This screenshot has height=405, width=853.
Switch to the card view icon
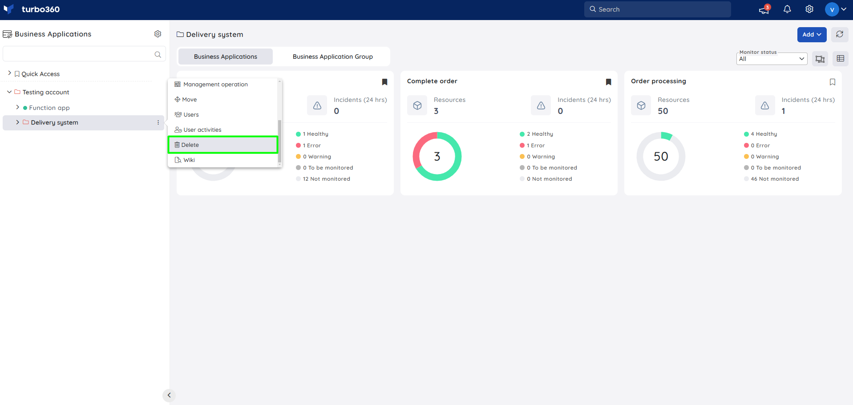pos(820,59)
